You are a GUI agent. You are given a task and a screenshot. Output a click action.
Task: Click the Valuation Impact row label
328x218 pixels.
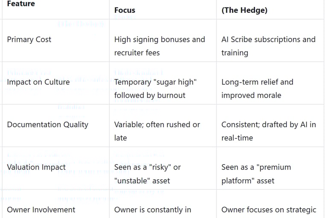[36, 167]
